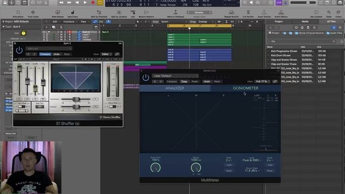
Task: Expand the Region MIDI Defaults disclosure triangle
Action: pyautogui.click(x=3, y=22)
